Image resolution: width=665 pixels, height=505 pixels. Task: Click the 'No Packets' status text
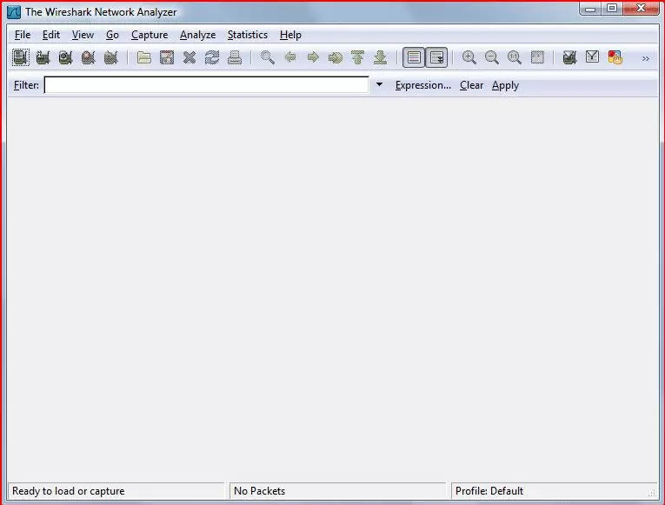(260, 491)
